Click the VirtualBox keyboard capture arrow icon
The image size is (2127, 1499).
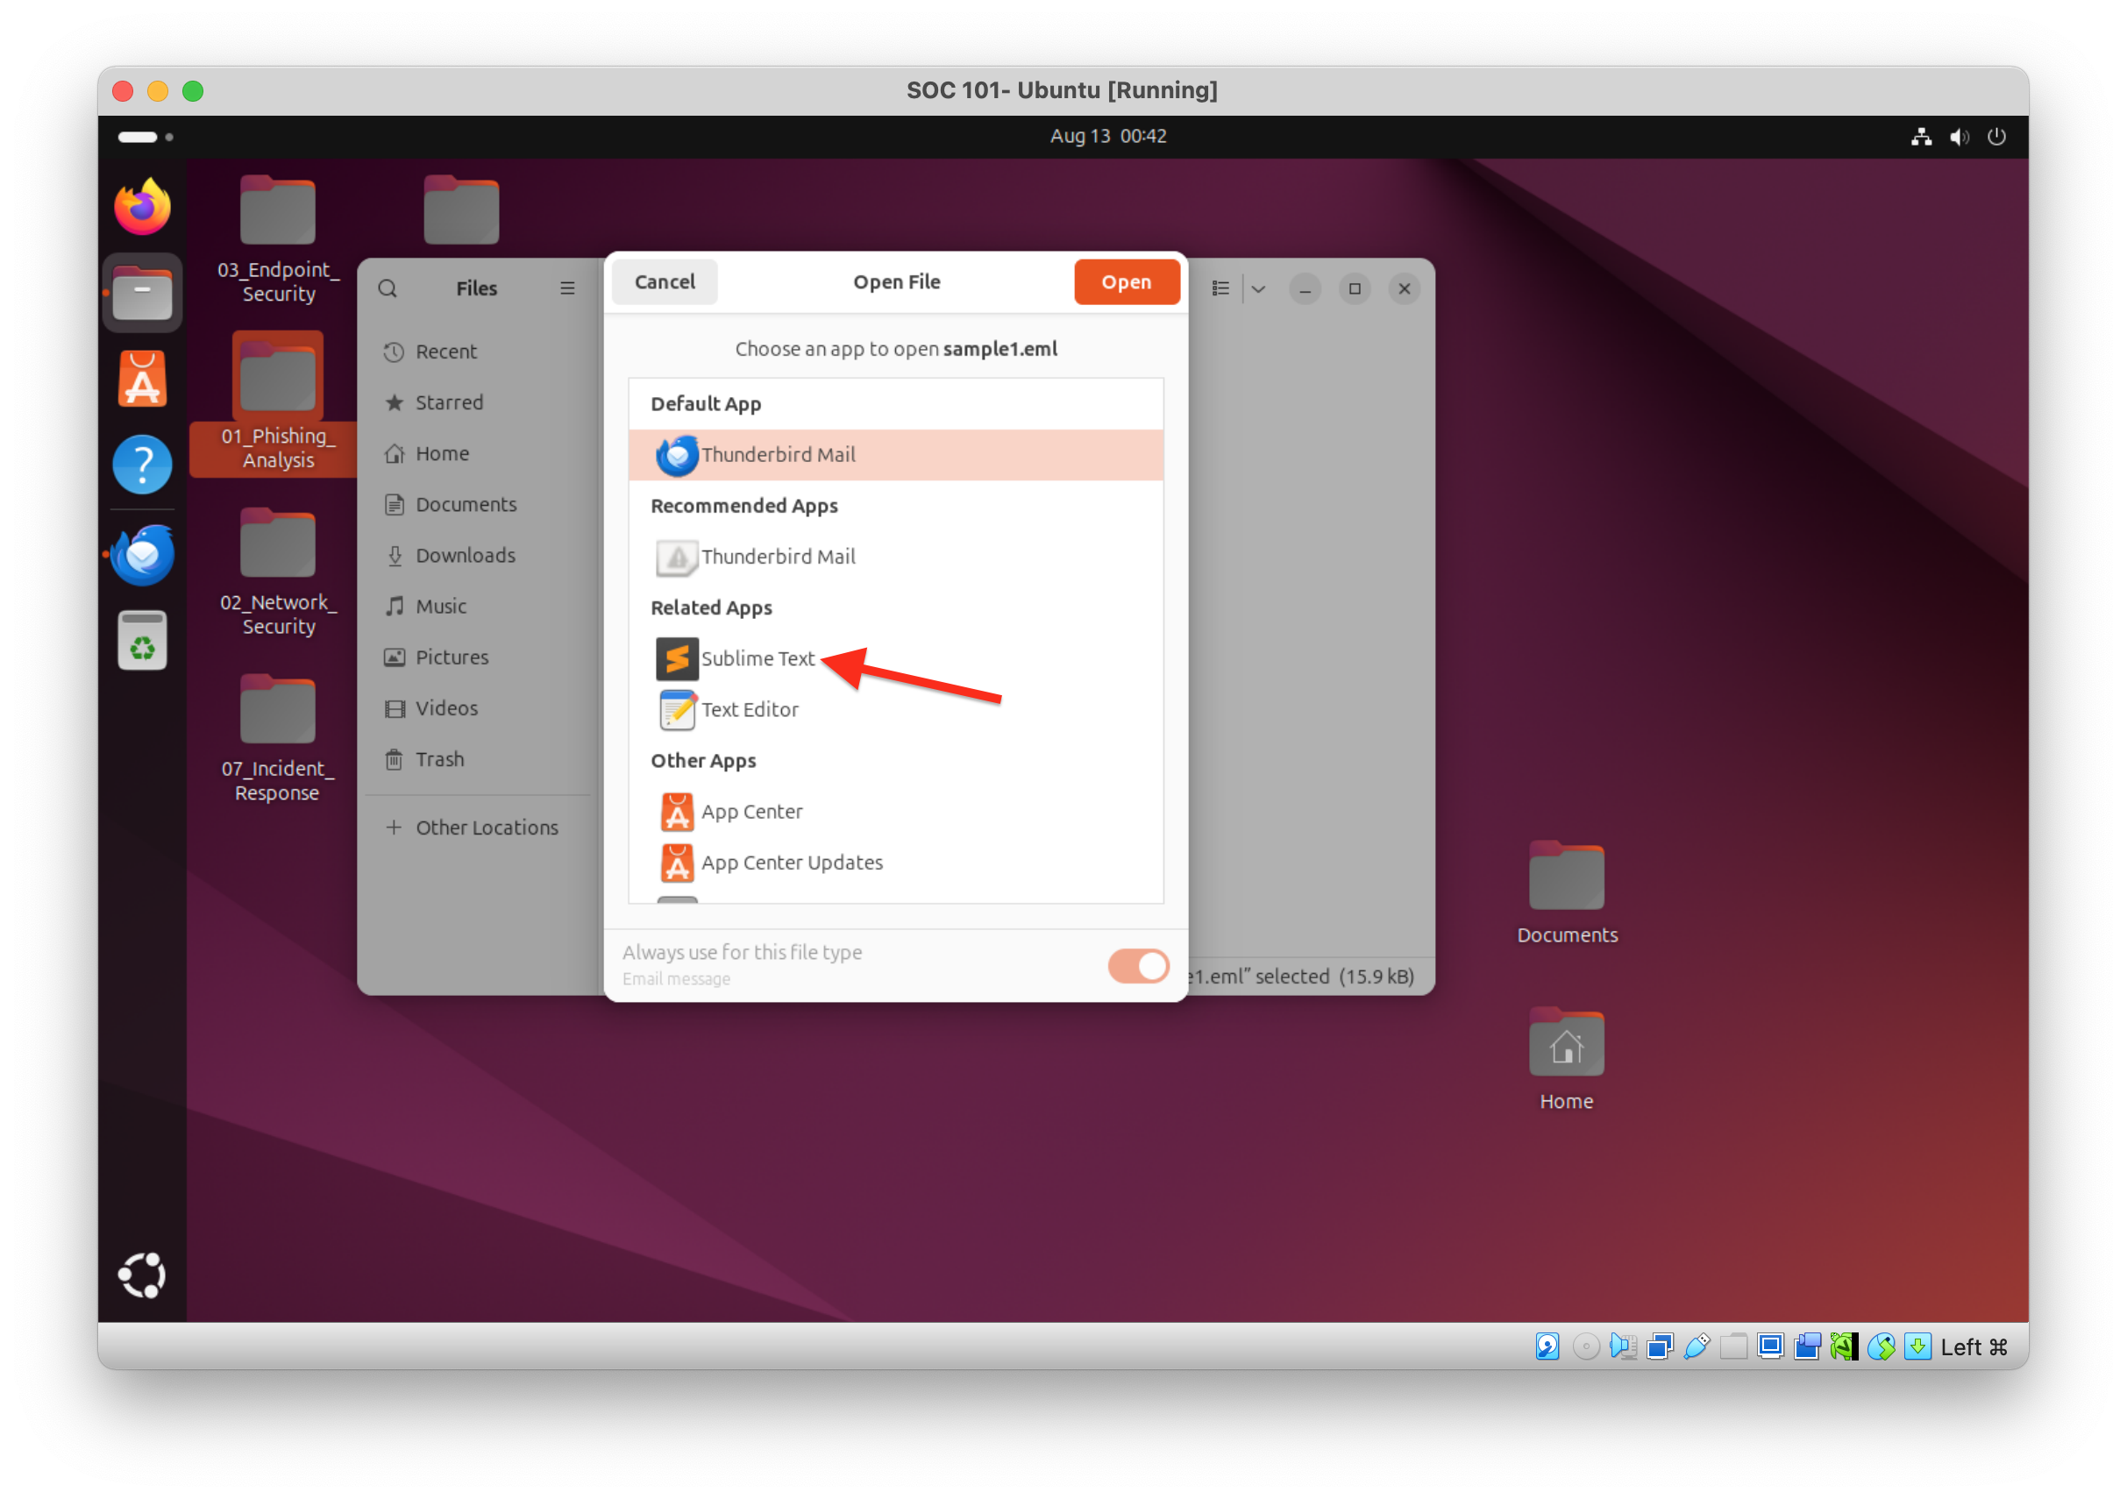pyautogui.click(x=1917, y=1346)
